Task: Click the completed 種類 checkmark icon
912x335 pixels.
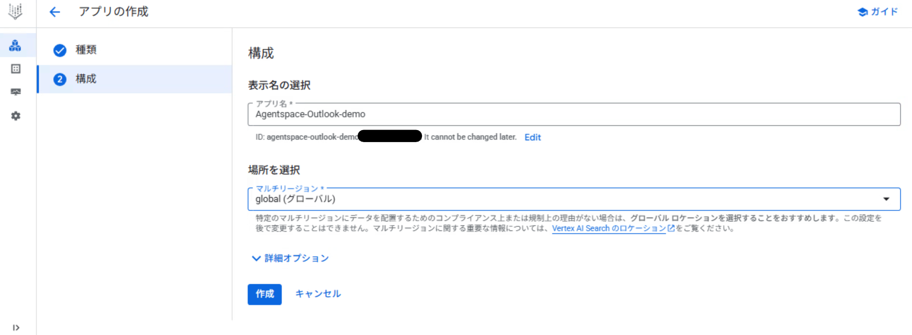Action: click(x=60, y=50)
